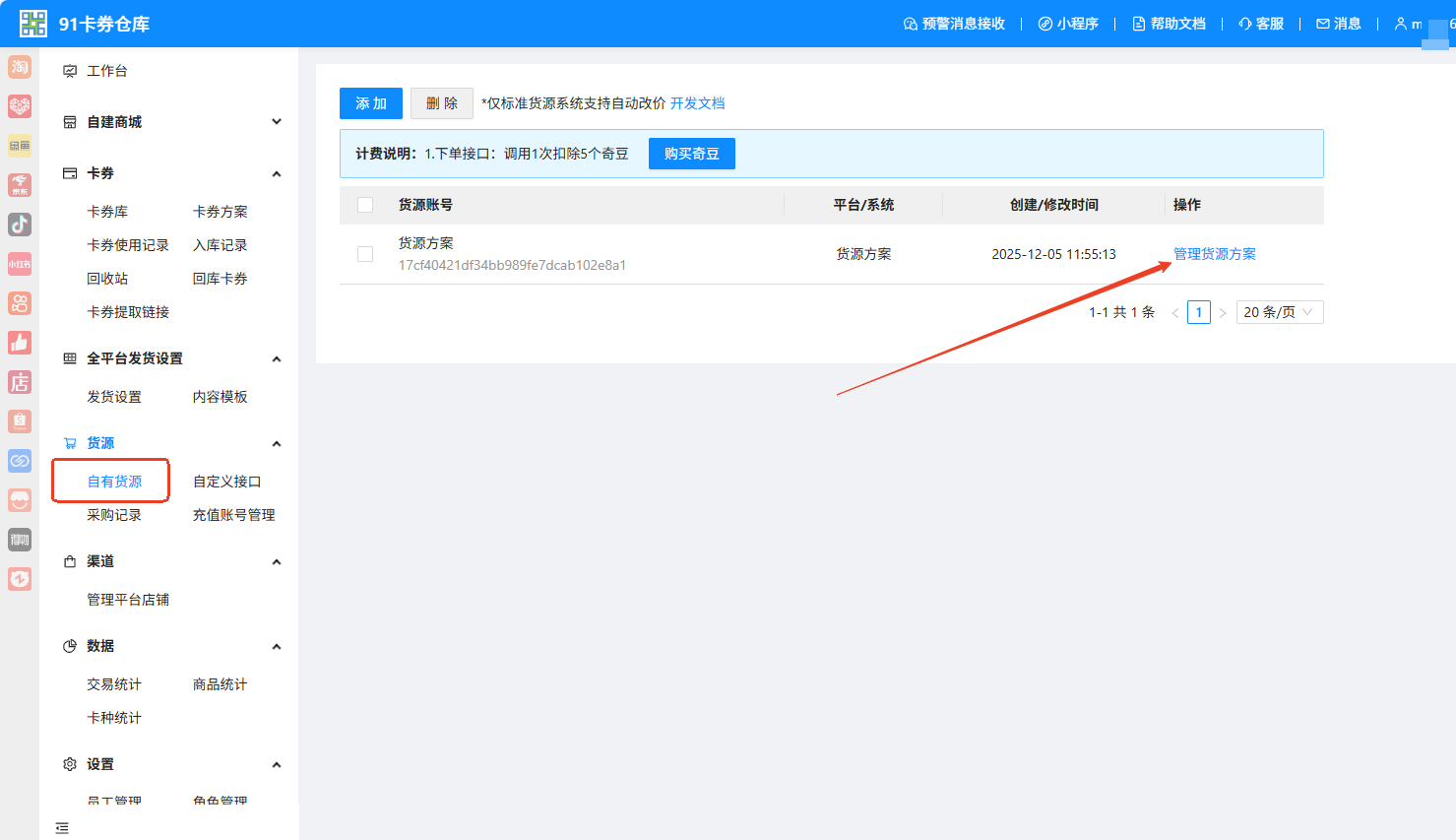Open 商品统计 product statistics

point(221,684)
